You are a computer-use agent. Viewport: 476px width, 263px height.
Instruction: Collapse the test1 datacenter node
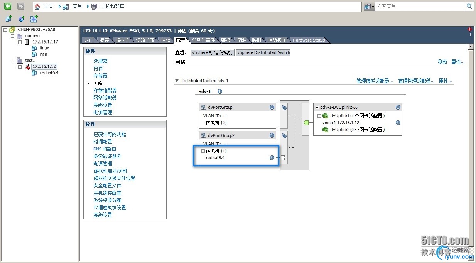tap(12, 60)
